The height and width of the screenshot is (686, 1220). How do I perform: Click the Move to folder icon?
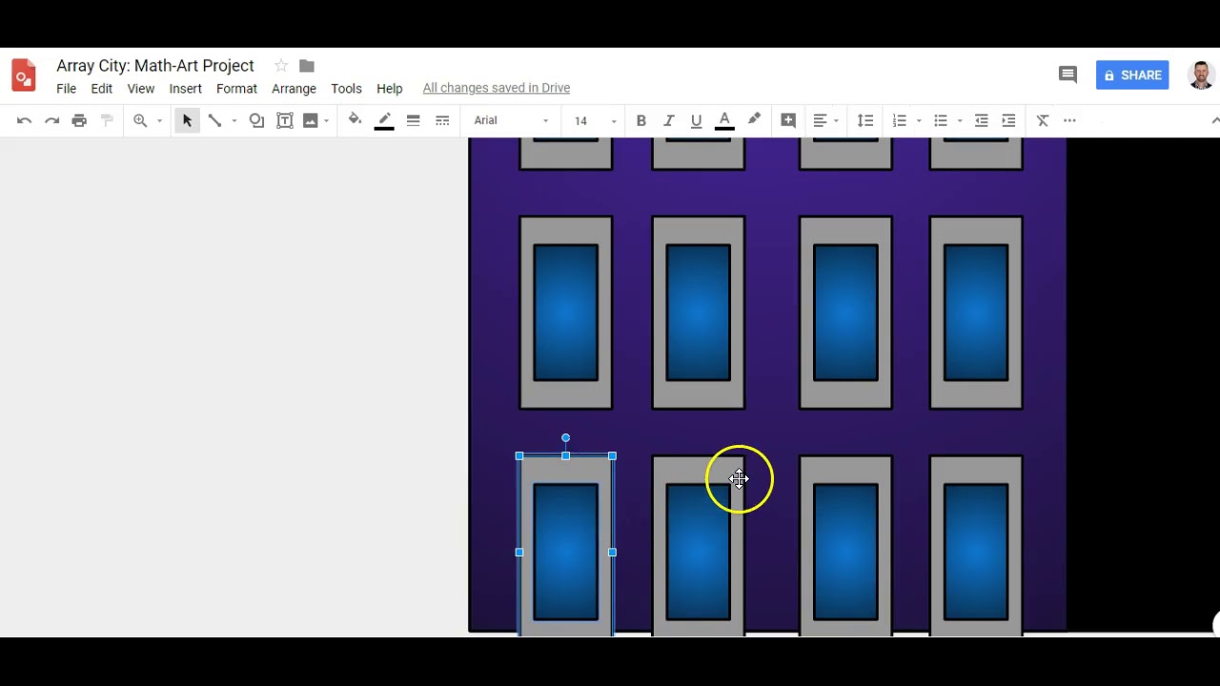[x=307, y=66]
